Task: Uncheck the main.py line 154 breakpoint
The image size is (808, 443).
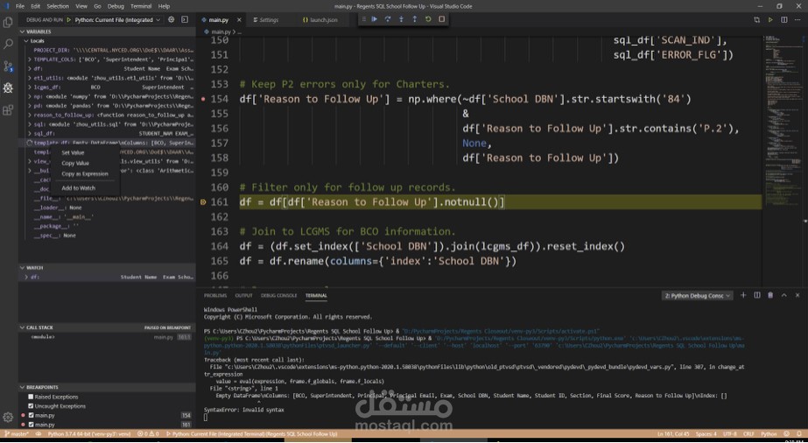Action: (31, 415)
